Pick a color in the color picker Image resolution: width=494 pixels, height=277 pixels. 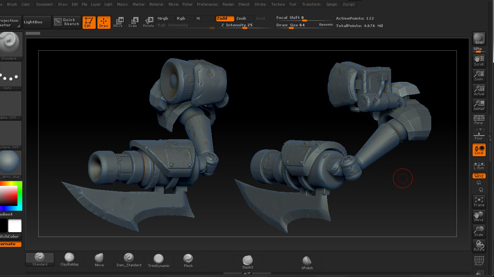click(11, 196)
